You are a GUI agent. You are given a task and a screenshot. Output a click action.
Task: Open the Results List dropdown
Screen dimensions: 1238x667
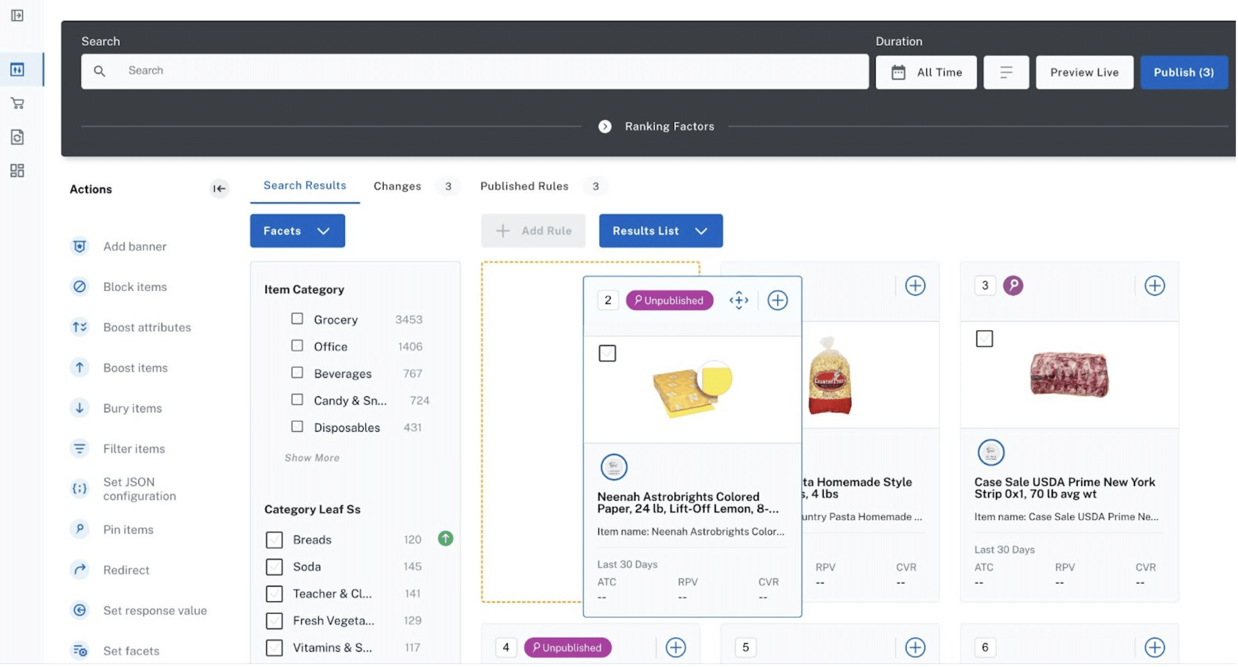661,231
